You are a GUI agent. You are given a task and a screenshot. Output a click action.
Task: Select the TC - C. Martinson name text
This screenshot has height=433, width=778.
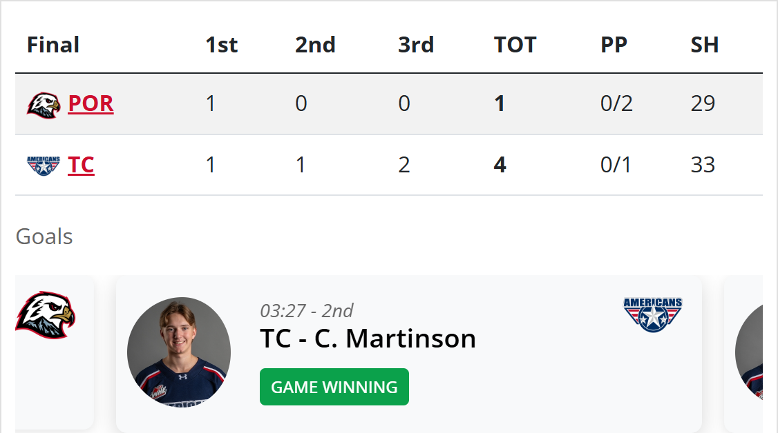pos(368,339)
